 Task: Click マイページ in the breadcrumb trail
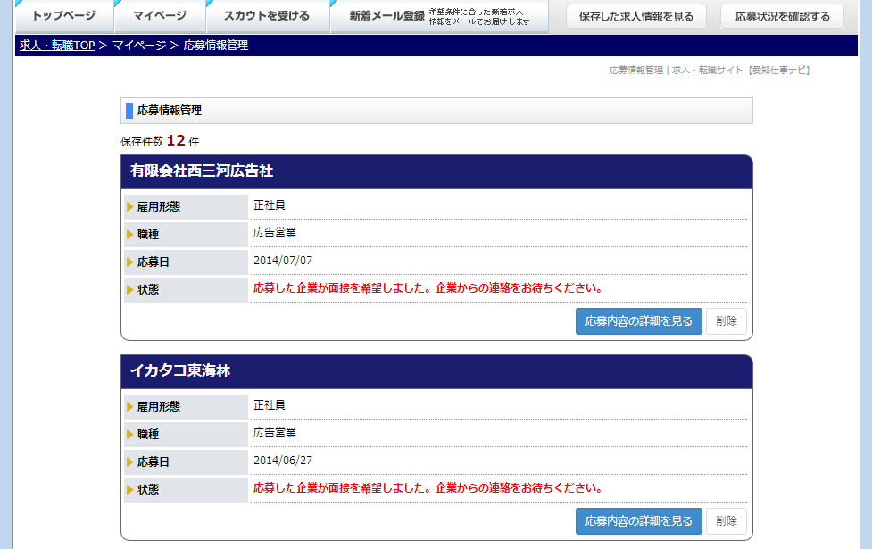(x=139, y=46)
